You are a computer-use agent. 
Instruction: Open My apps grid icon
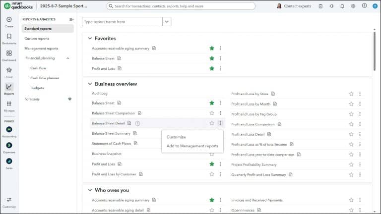(9, 104)
